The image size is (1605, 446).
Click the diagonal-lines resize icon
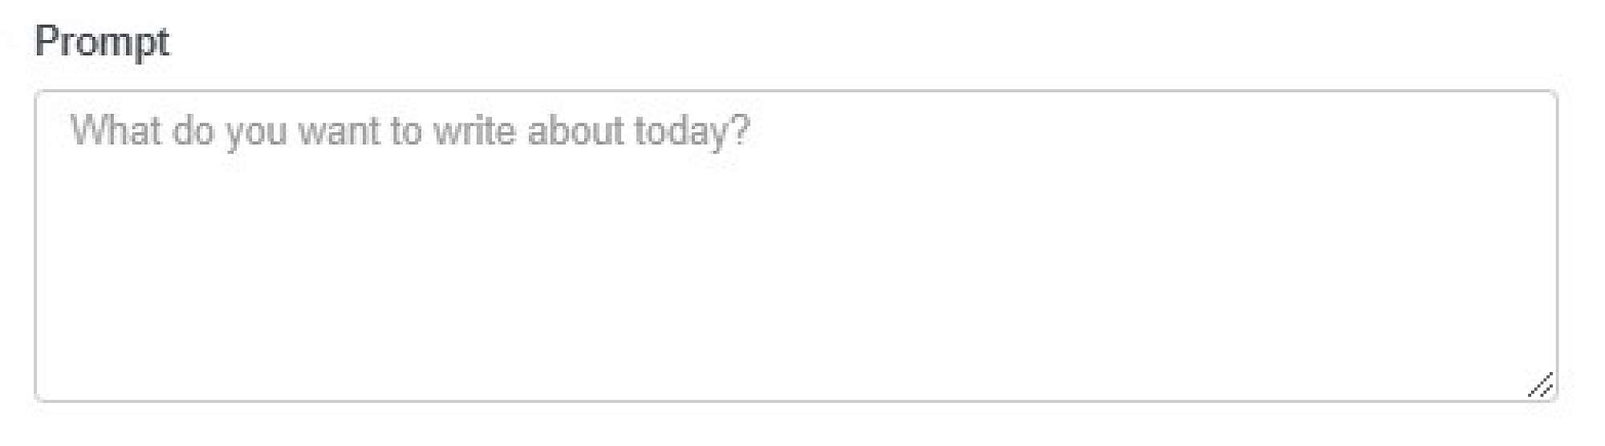(x=1540, y=385)
